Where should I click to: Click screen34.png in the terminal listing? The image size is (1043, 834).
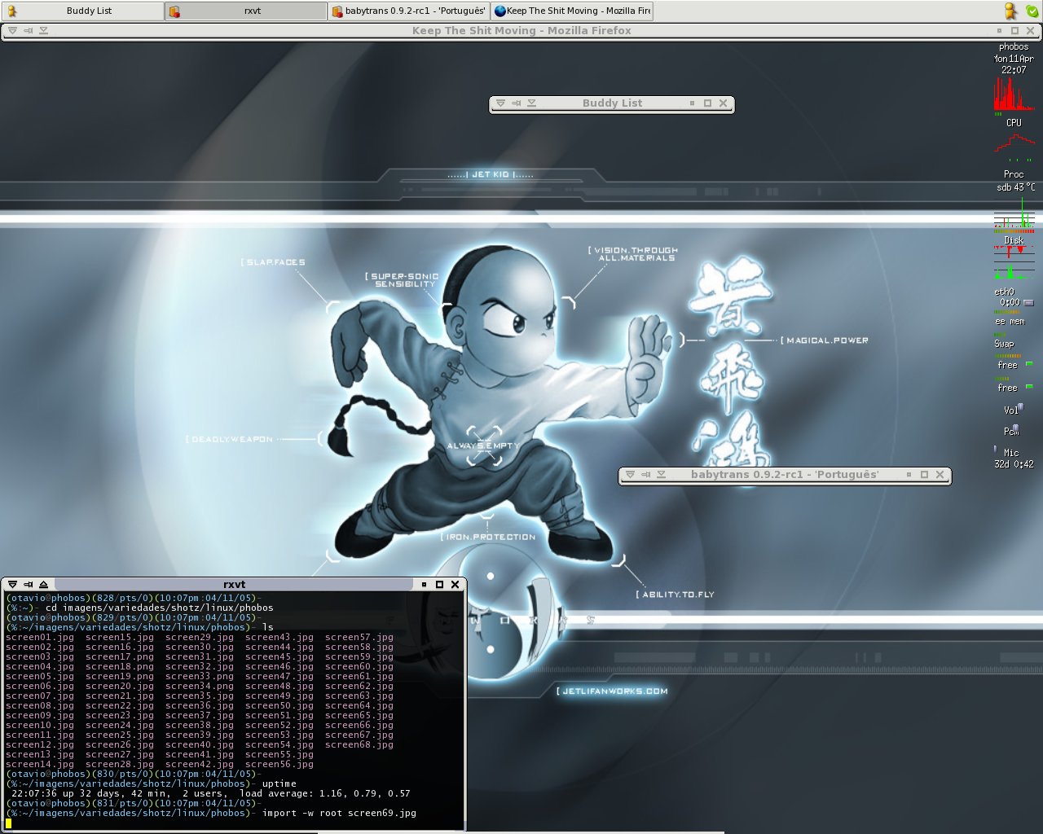pos(200,686)
